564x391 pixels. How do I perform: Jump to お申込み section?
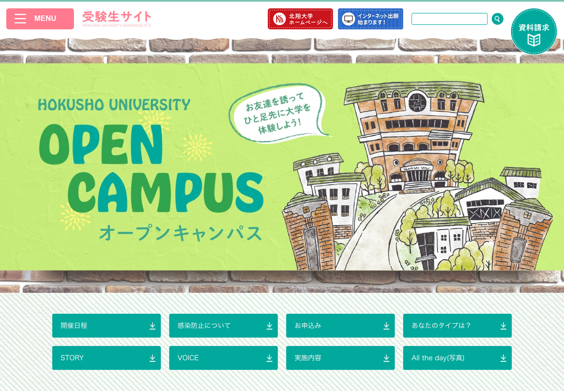pos(341,326)
